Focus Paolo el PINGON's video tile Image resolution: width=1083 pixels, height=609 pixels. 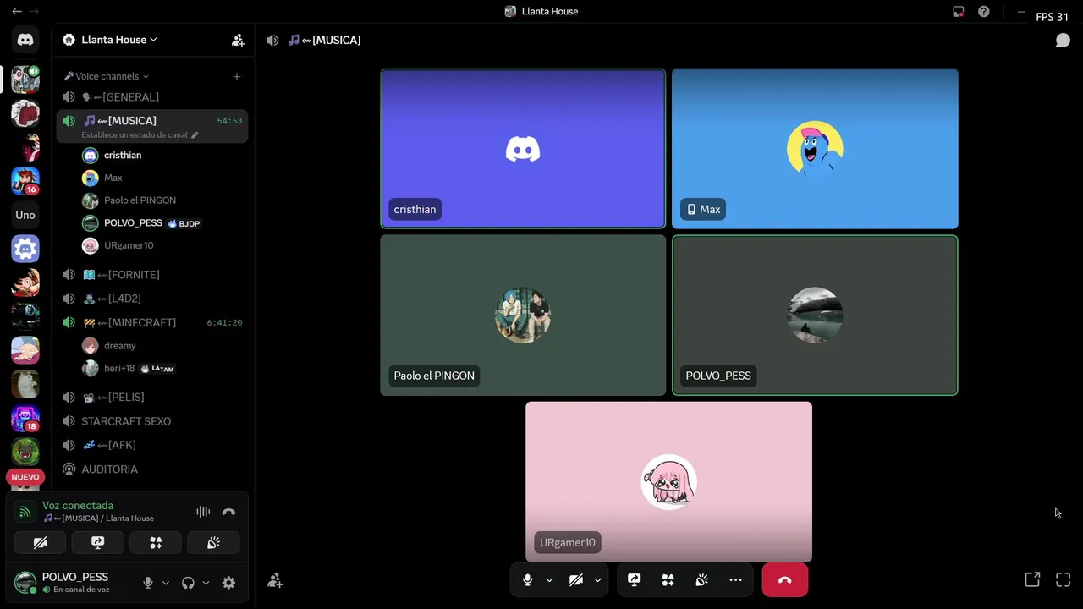click(523, 315)
